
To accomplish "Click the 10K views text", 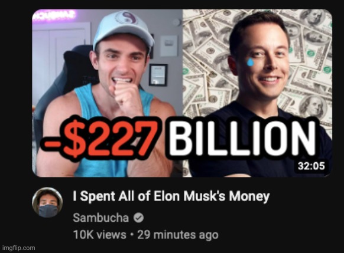I will pyautogui.click(x=100, y=235).
